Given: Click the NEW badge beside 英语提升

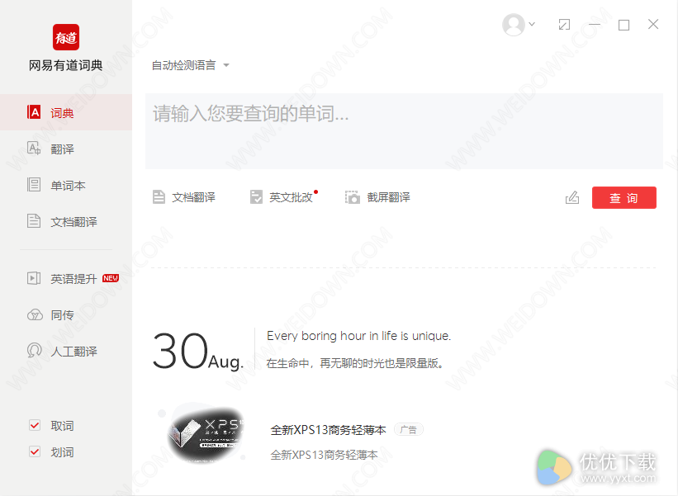Looking at the screenshot, I should [111, 278].
